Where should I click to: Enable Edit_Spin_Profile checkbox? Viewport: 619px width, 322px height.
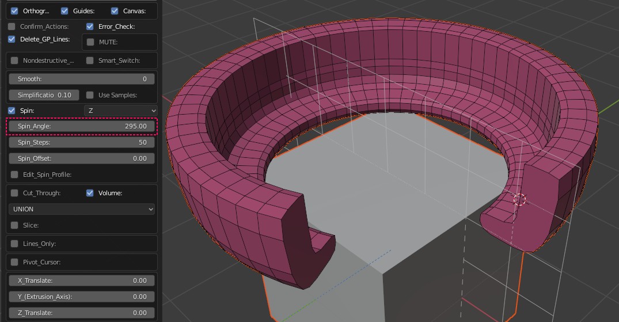click(14, 175)
